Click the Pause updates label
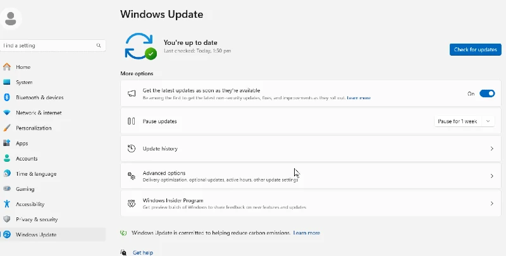The height and width of the screenshot is (256, 506). (160, 121)
